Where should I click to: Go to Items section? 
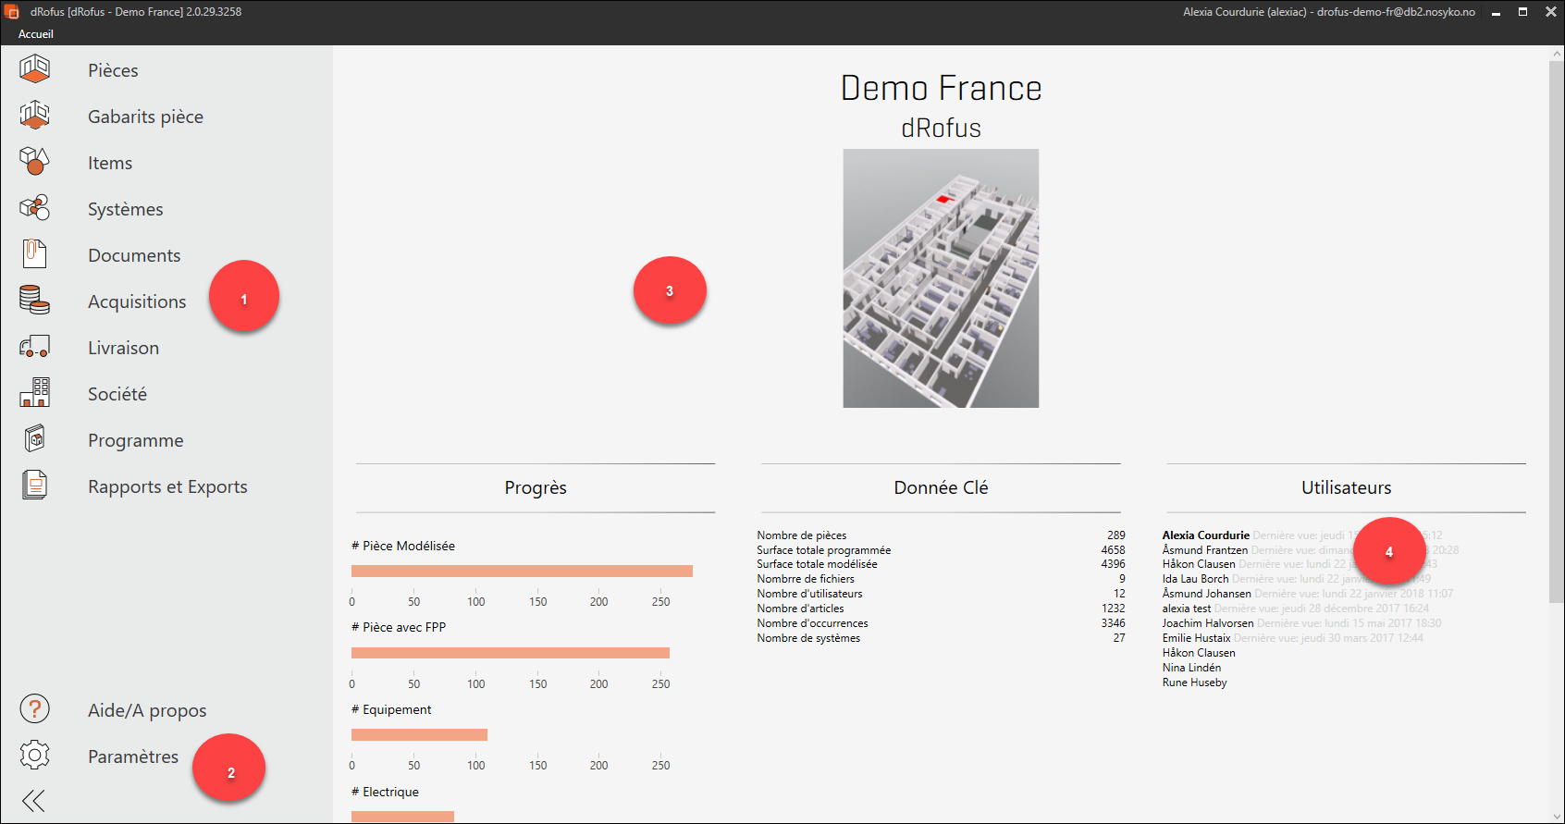pyautogui.click(x=110, y=163)
